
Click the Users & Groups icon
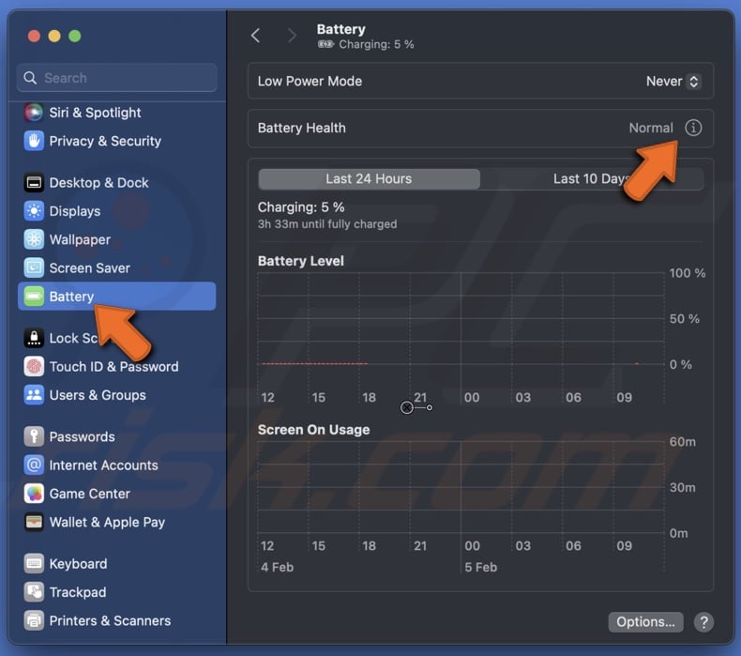click(x=34, y=395)
